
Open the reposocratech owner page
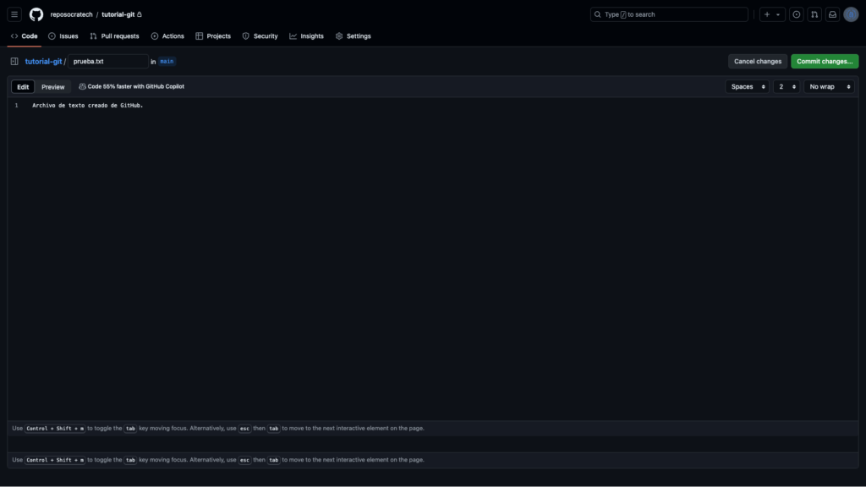pyautogui.click(x=71, y=14)
